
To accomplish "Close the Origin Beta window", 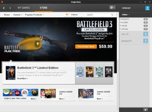I will [150, 2].
